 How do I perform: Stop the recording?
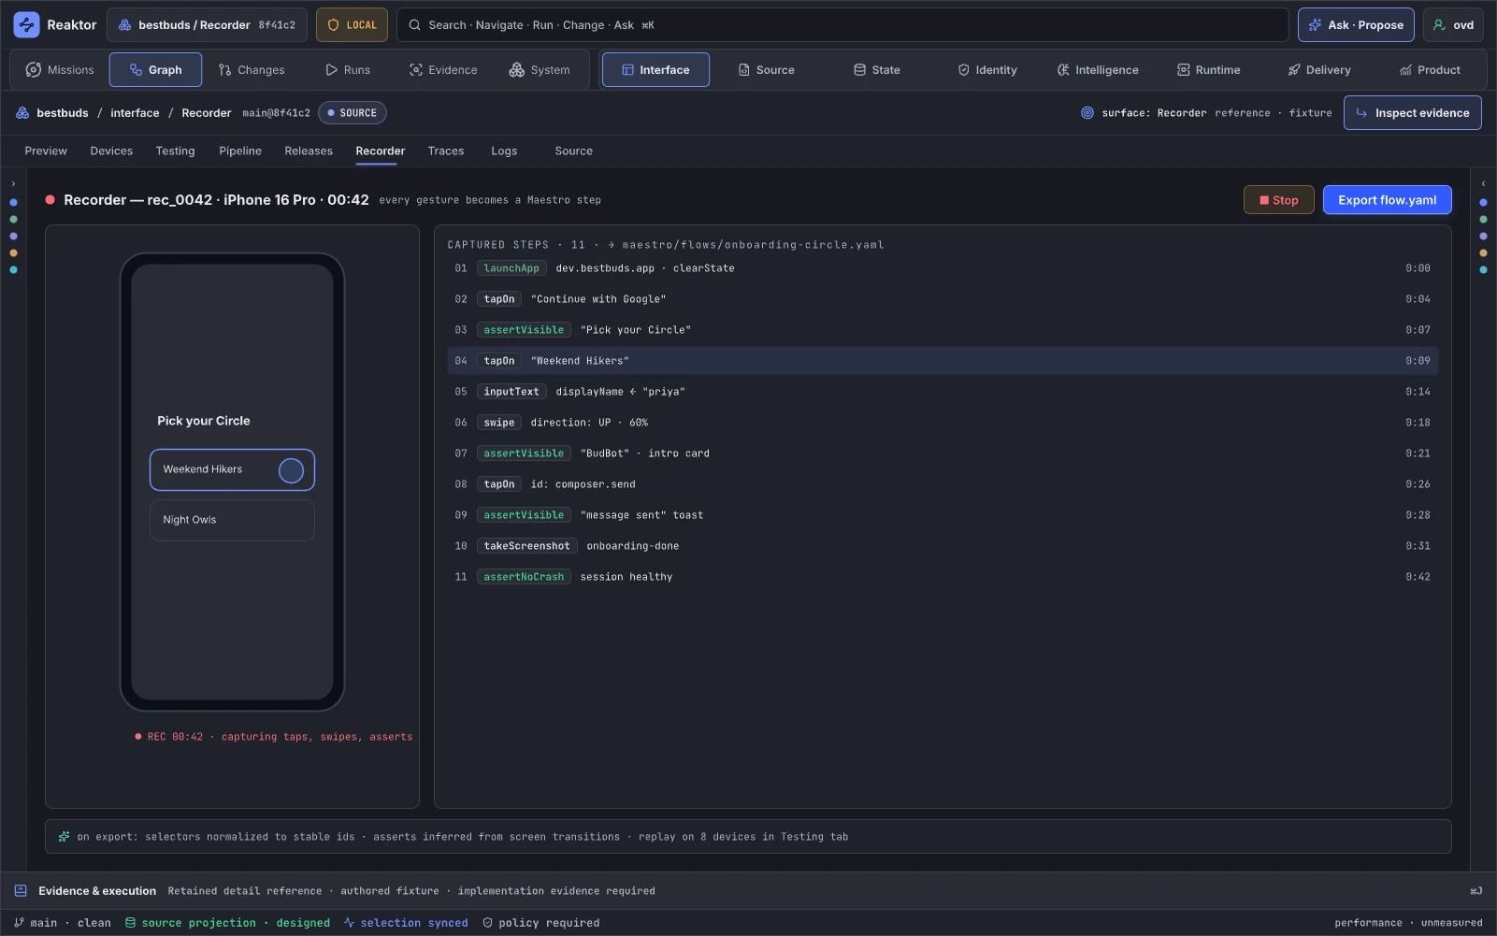click(x=1278, y=200)
